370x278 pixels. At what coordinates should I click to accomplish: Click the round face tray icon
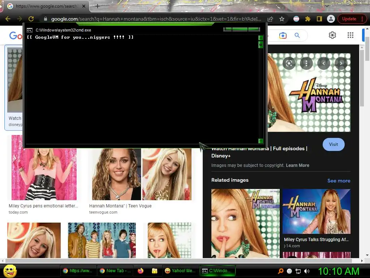click(x=289, y=271)
